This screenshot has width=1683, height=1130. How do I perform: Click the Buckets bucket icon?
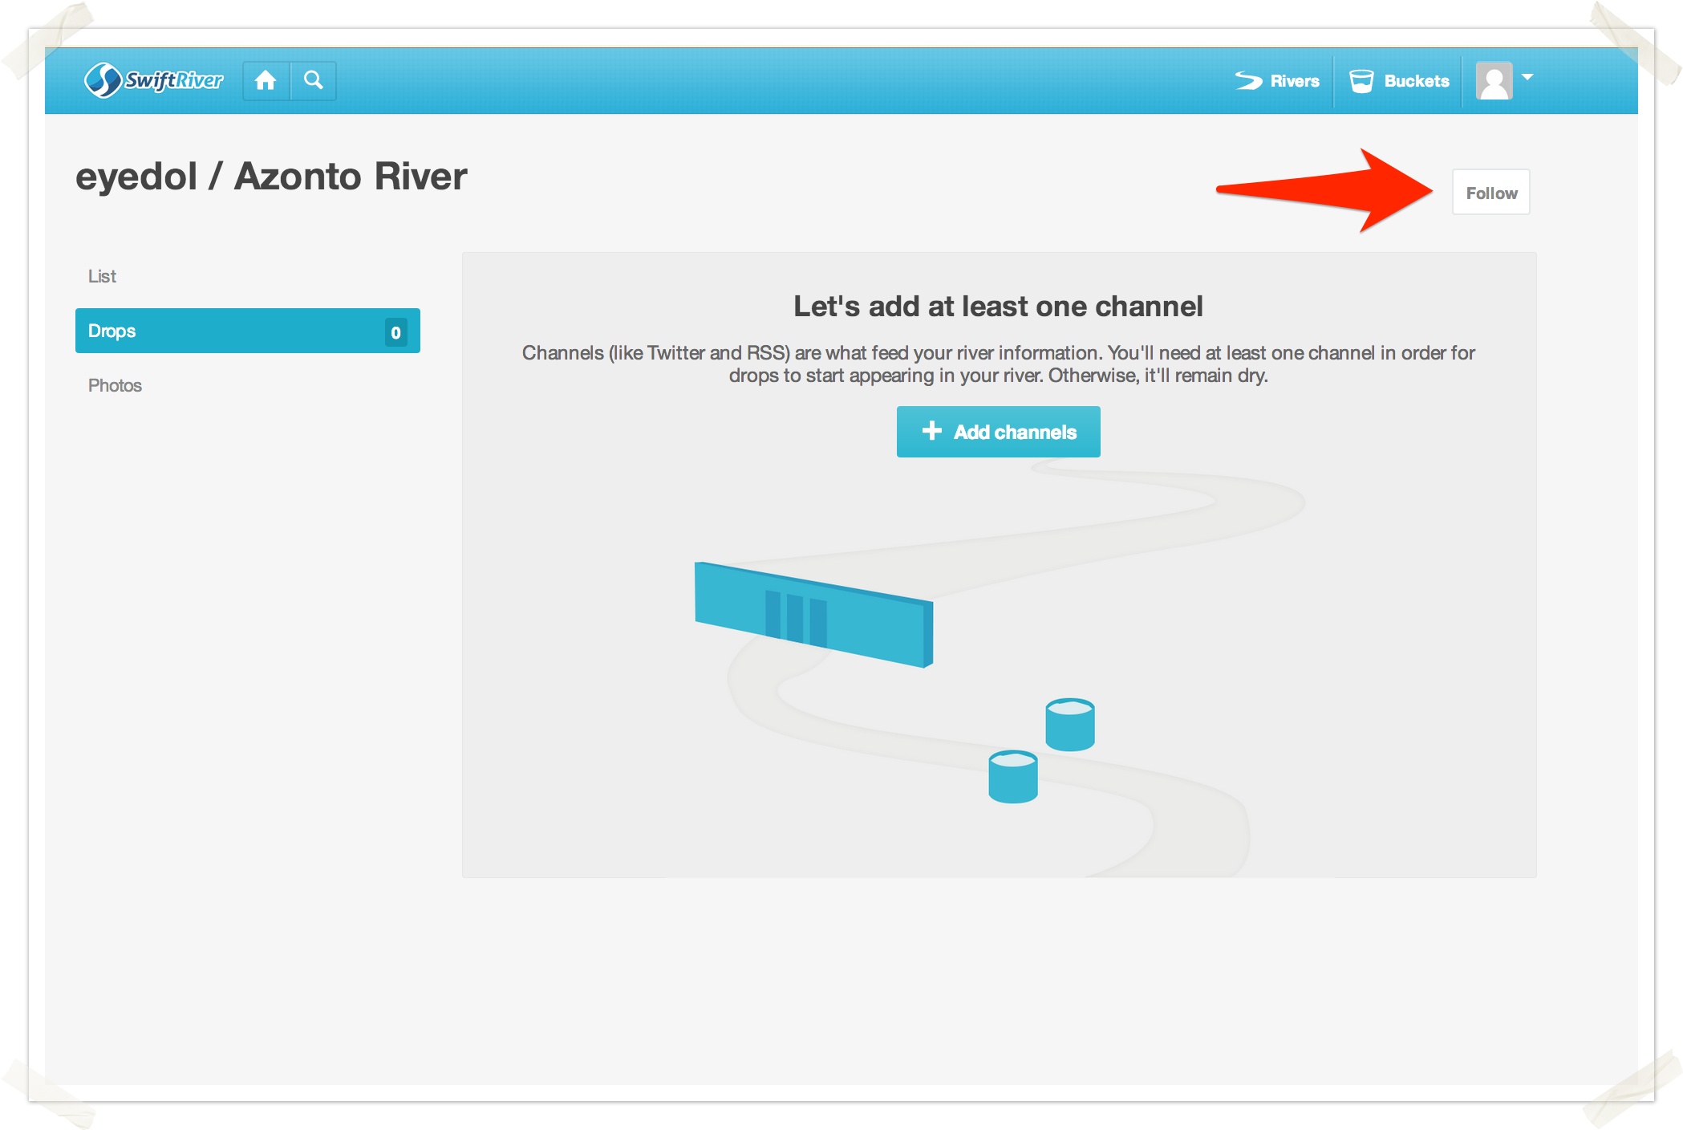click(x=1361, y=81)
